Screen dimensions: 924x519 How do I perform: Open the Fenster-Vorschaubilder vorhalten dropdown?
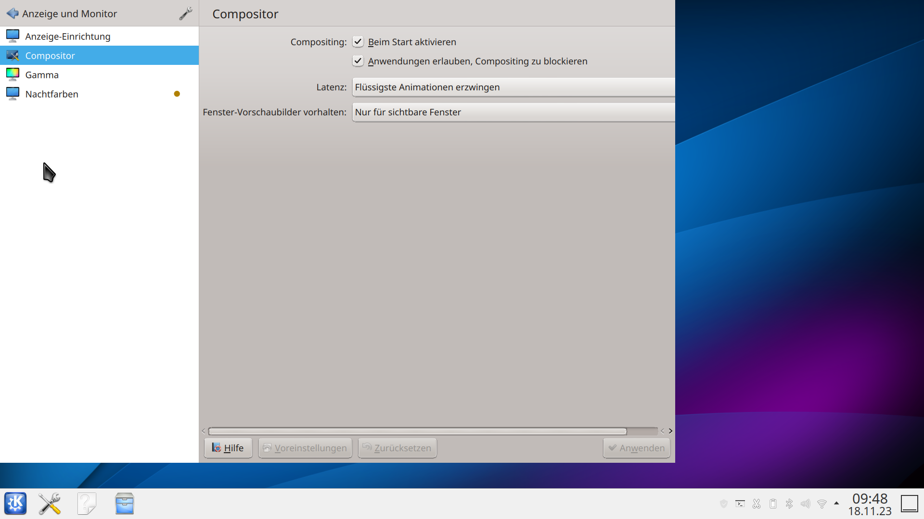pos(513,112)
